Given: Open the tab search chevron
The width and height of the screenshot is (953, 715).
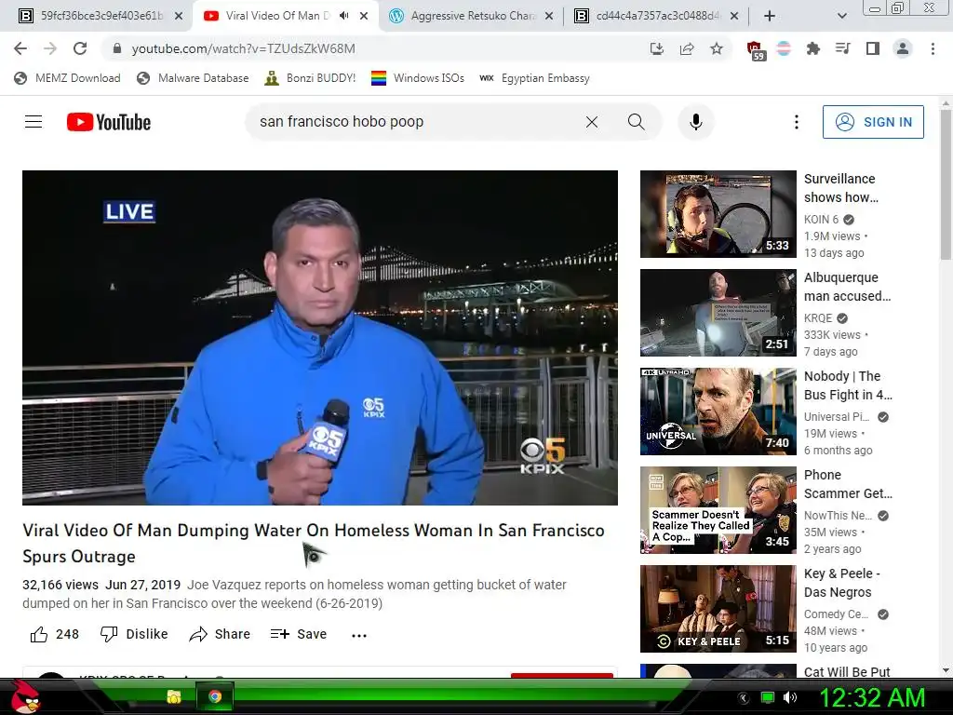Looking at the screenshot, I should point(841,17).
